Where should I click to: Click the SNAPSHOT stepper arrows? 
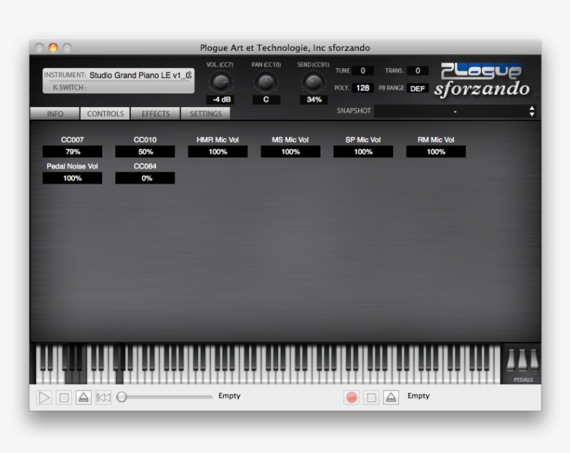coord(532,111)
